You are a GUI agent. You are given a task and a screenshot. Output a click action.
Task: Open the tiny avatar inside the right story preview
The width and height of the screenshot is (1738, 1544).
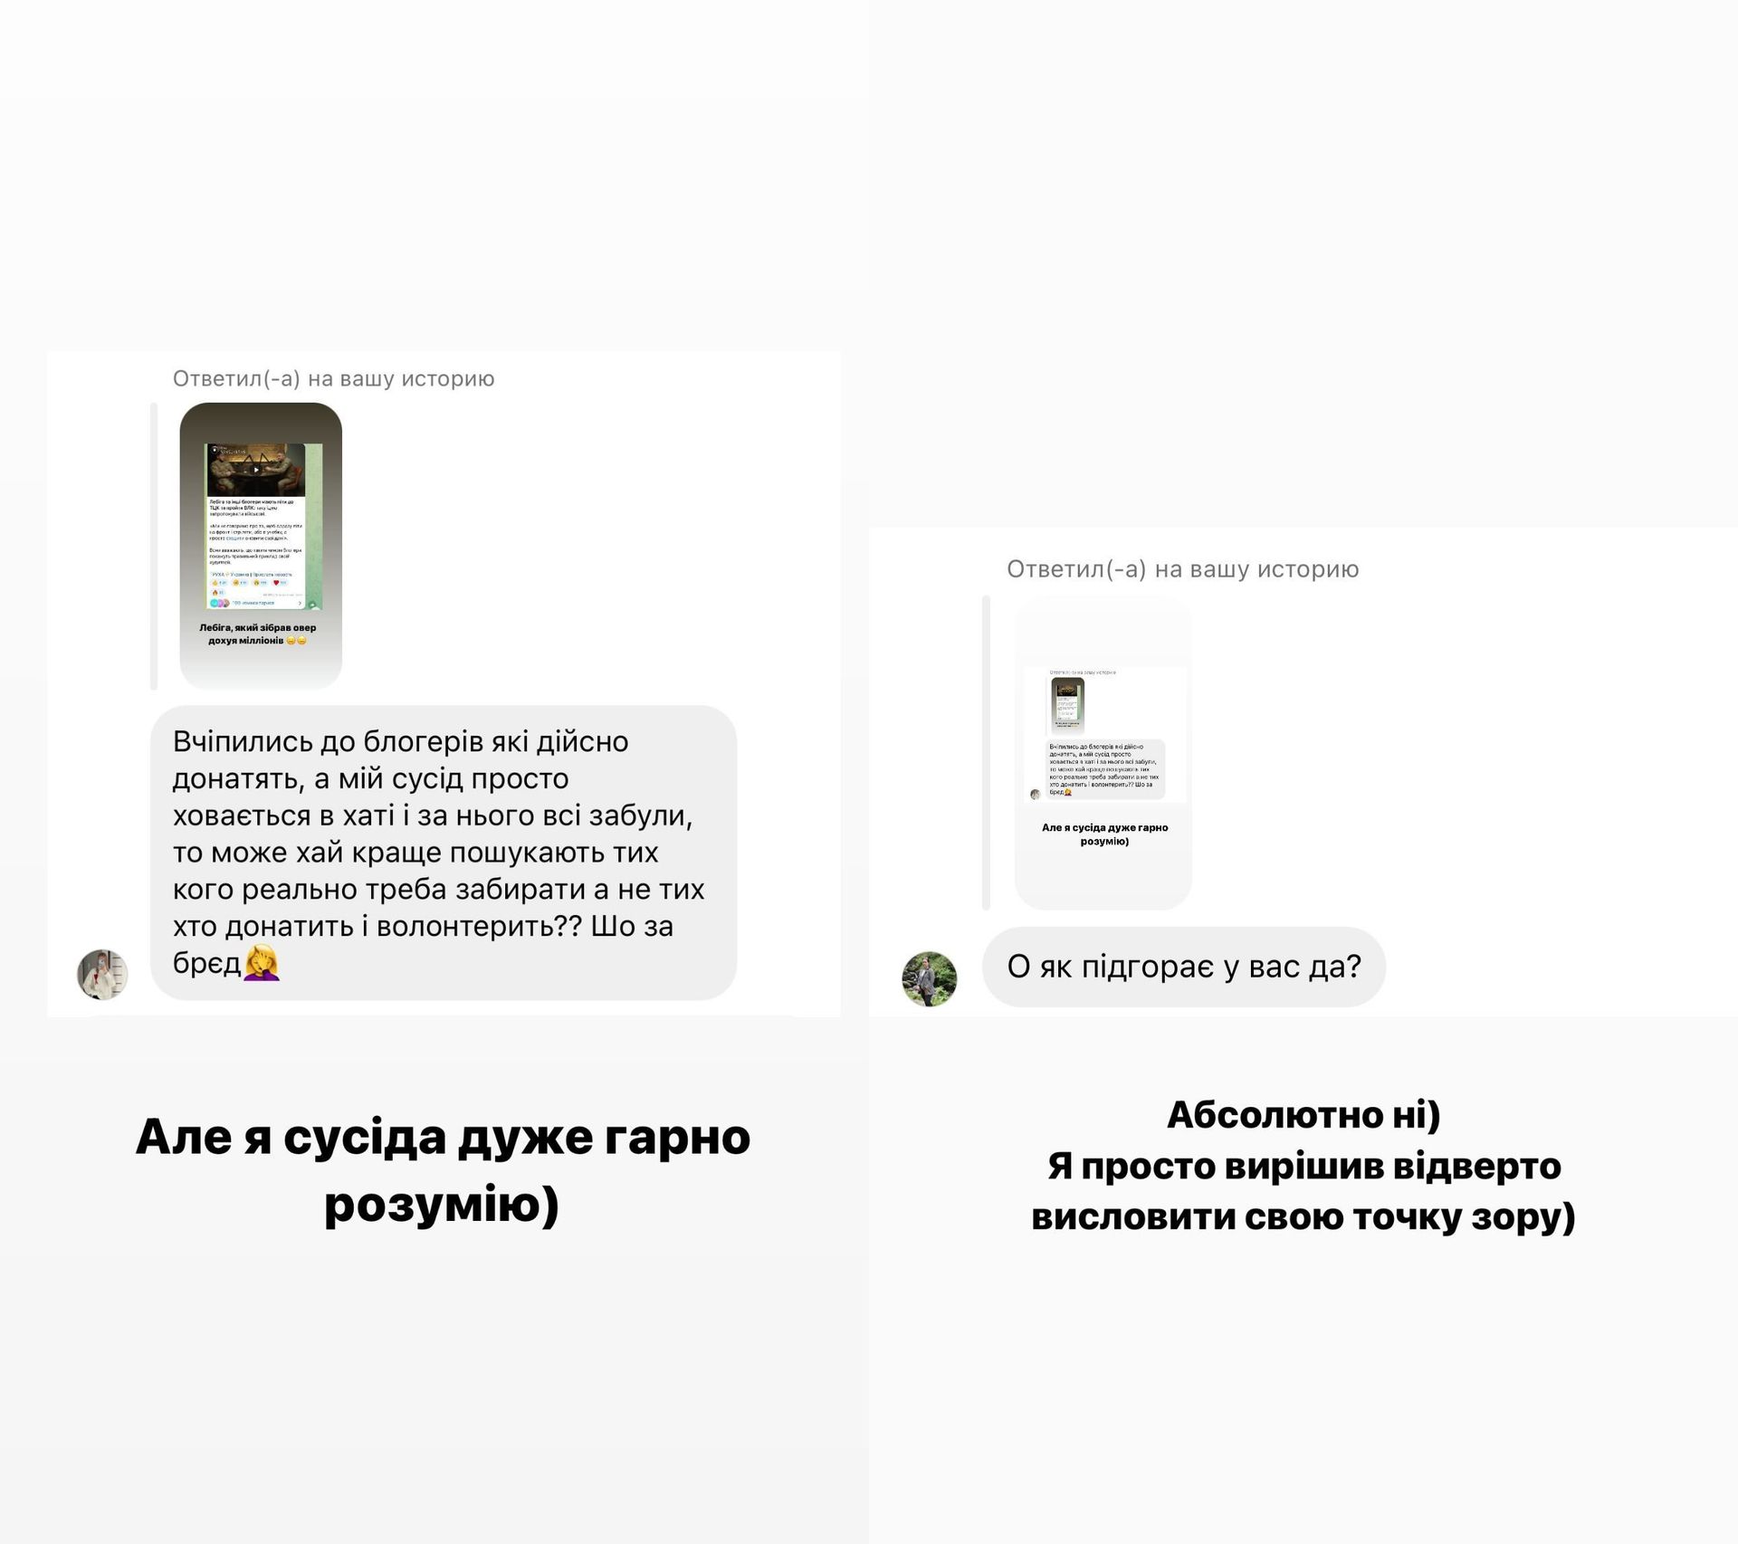(1036, 795)
